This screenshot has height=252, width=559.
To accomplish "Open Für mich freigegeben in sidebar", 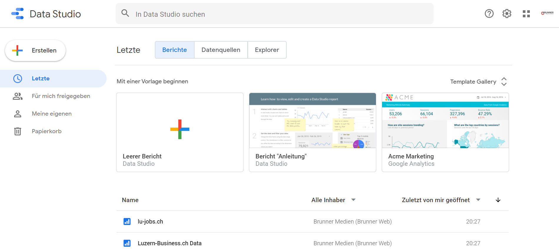I will point(53,96).
